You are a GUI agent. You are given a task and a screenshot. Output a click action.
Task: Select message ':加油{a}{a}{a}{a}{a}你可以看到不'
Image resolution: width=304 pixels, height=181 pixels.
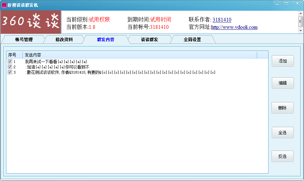[x=57, y=67]
